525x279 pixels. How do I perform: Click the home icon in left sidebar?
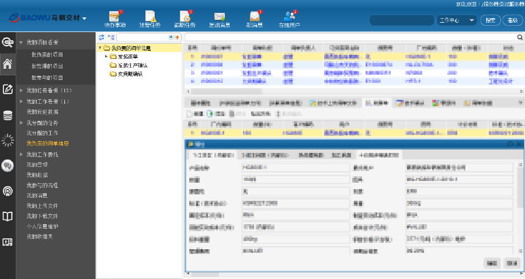(8, 64)
